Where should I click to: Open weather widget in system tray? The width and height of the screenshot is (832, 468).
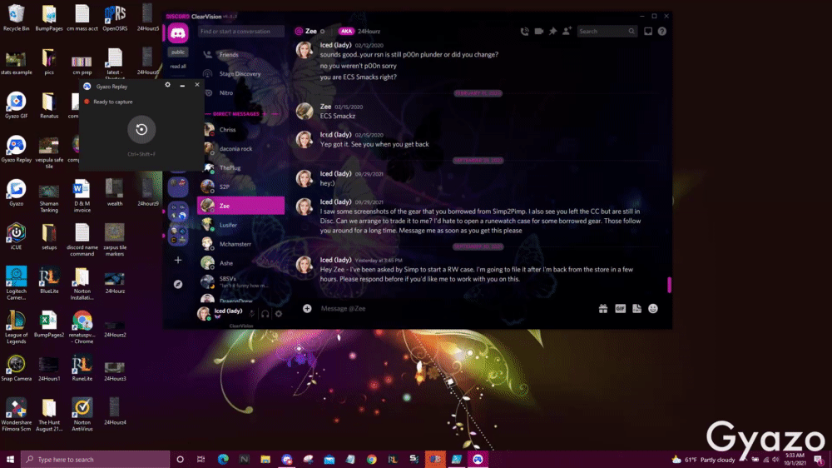tap(704, 460)
